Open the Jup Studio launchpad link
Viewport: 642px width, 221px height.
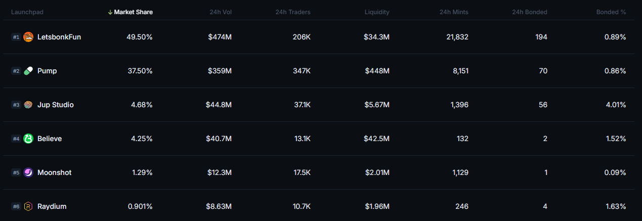pyautogui.click(x=56, y=105)
